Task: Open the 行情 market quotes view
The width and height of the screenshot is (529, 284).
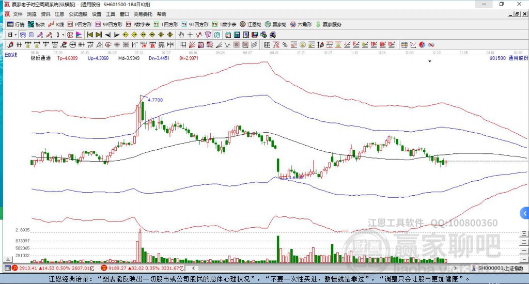Action: coord(15,24)
